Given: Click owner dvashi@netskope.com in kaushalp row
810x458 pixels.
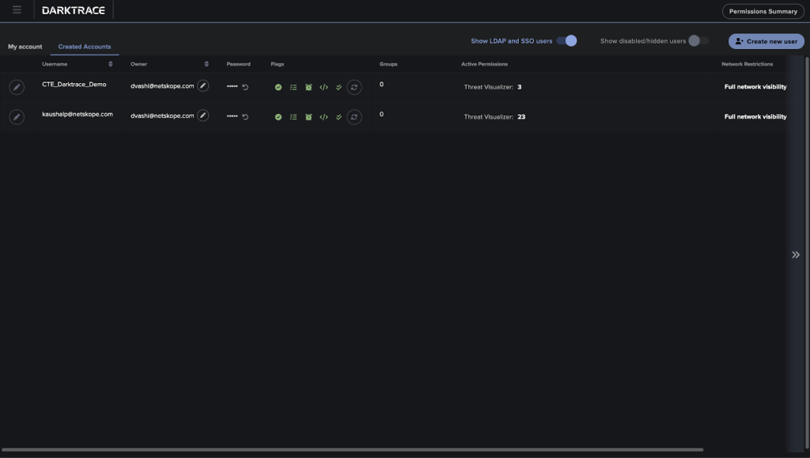Looking at the screenshot, I should 162,116.
